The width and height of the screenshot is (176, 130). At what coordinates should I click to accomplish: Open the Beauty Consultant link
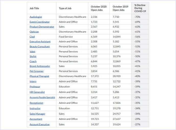click(x=40, y=47)
